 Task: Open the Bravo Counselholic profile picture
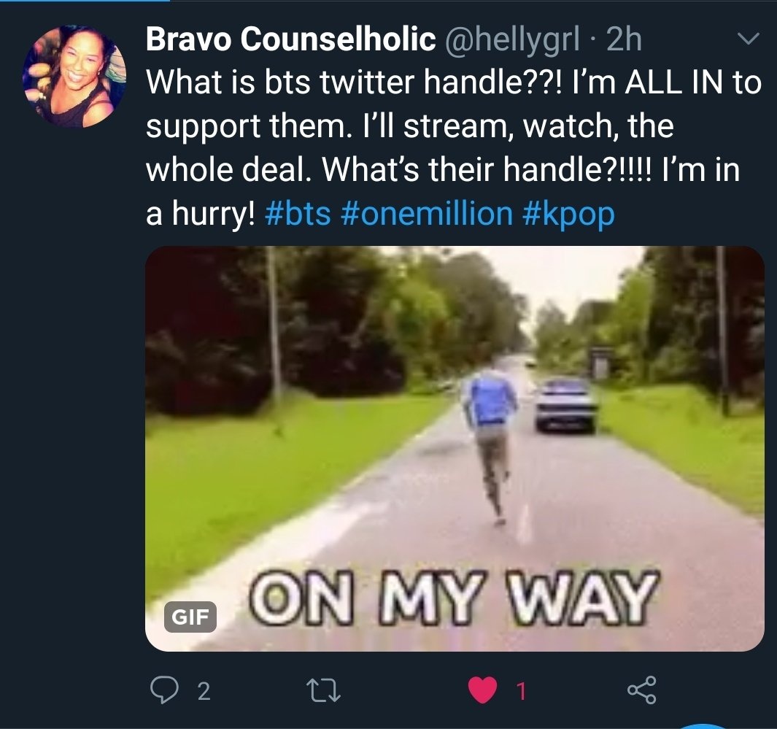74,77
